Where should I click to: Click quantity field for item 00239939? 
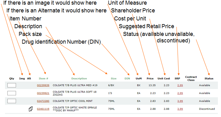tap(12, 85)
